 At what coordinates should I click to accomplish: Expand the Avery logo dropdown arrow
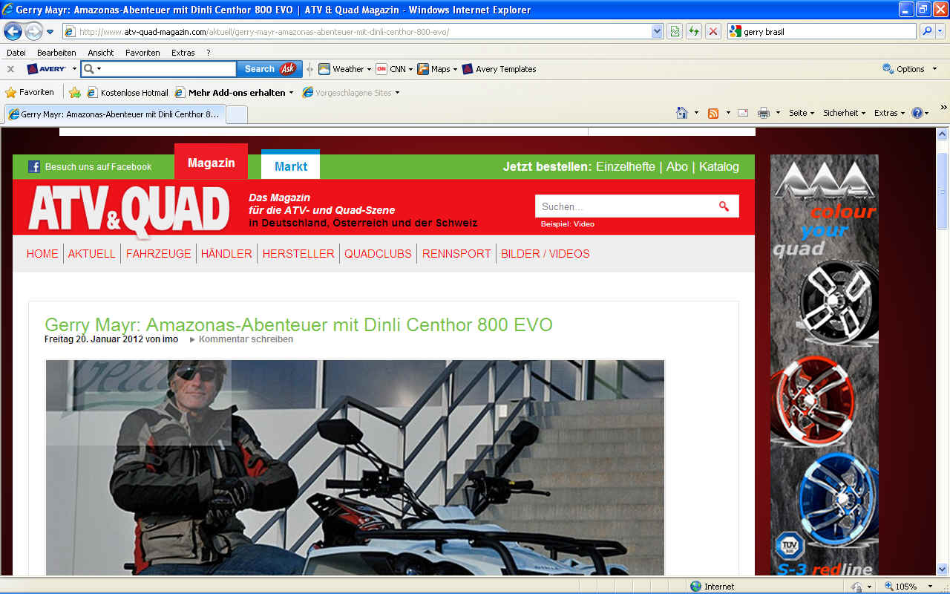coord(74,69)
